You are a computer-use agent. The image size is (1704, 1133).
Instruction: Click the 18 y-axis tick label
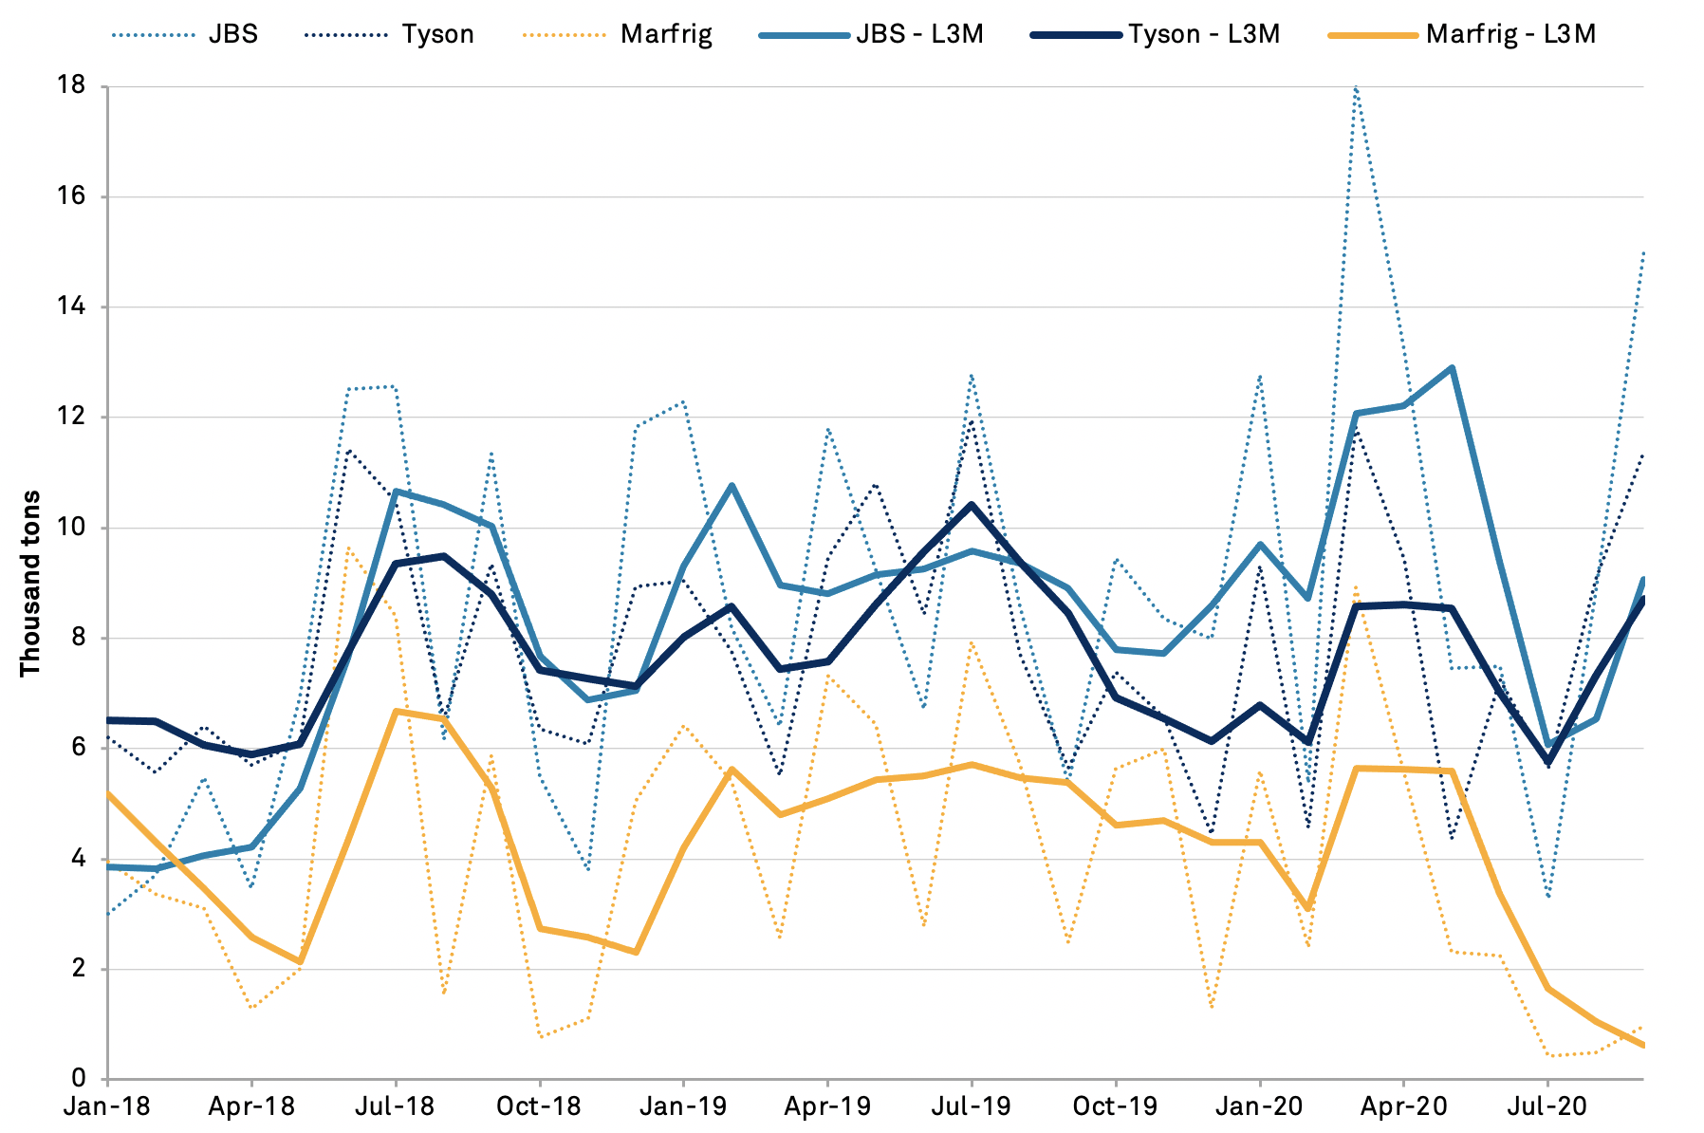click(71, 85)
